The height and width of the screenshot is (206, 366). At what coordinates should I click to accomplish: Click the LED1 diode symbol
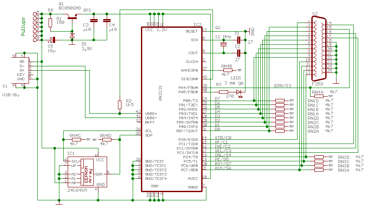pyautogui.click(x=239, y=92)
